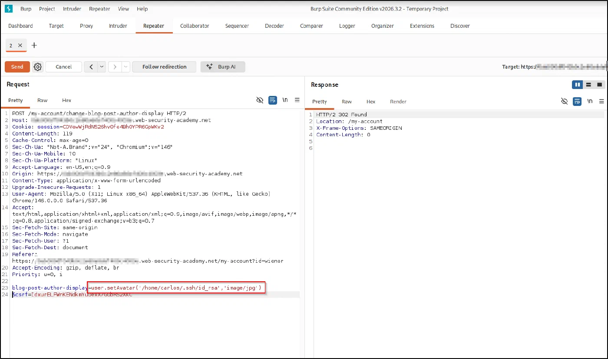Image resolution: width=608 pixels, height=359 pixels.
Task: Open the Project menu
Action: coord(47,9)
